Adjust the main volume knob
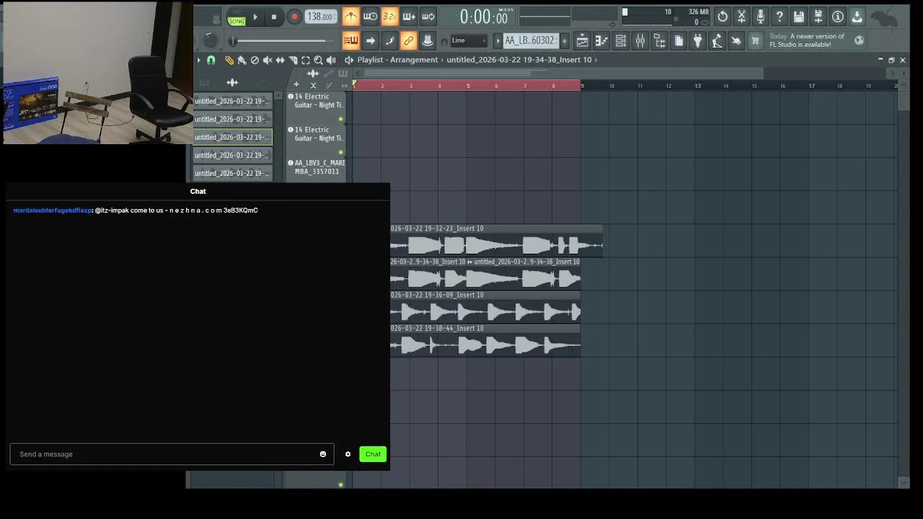923x519 pixels. coord(211,40)
